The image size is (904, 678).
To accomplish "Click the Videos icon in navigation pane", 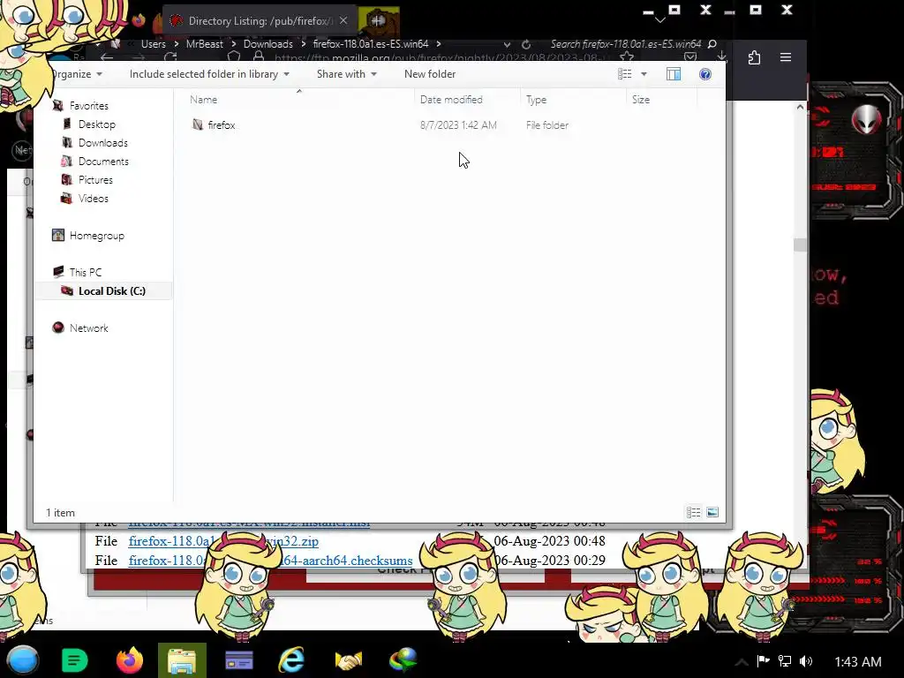I will 67,198.
